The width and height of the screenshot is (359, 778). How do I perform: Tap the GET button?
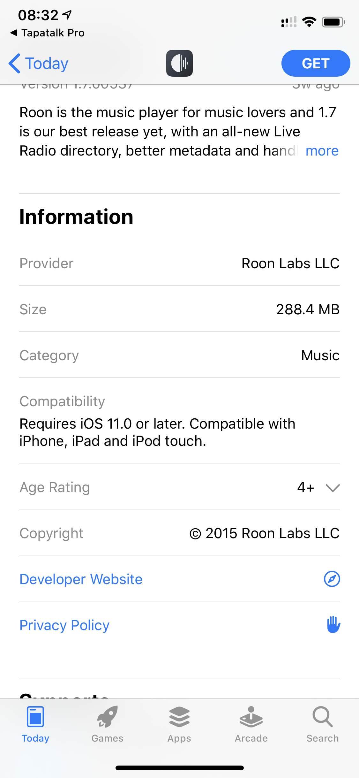click(x=316, y=63)
